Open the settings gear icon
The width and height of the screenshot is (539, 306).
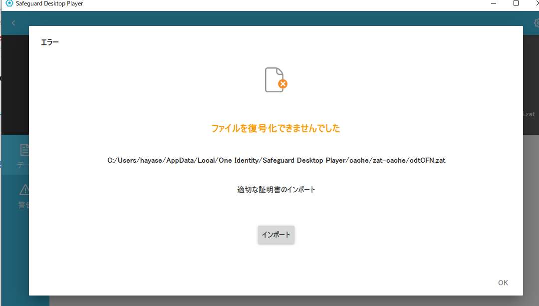pyautogui.click(x=536, y=23)
